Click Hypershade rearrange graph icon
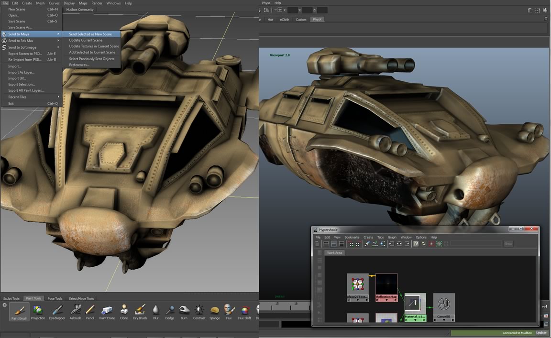Image resolution: width=551 pixels, height=338 pixels. pos(375,243)
